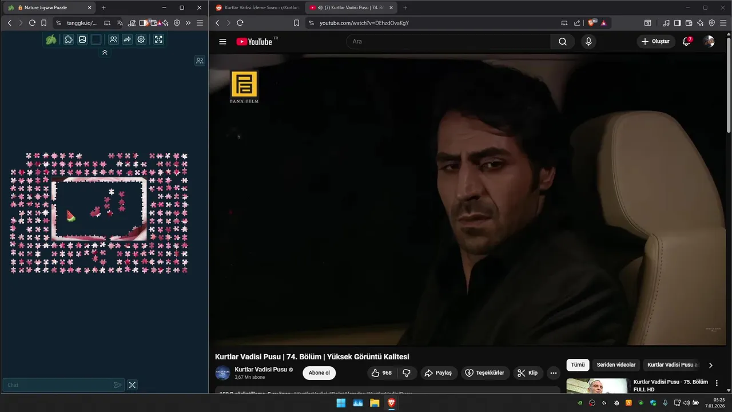
Task: Open the puzzle piece menu in Tanggle toolbar
Action: point(68,39)
